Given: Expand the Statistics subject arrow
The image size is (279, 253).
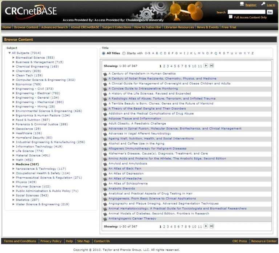Looking at the screenshot, I should pos(13,200).
